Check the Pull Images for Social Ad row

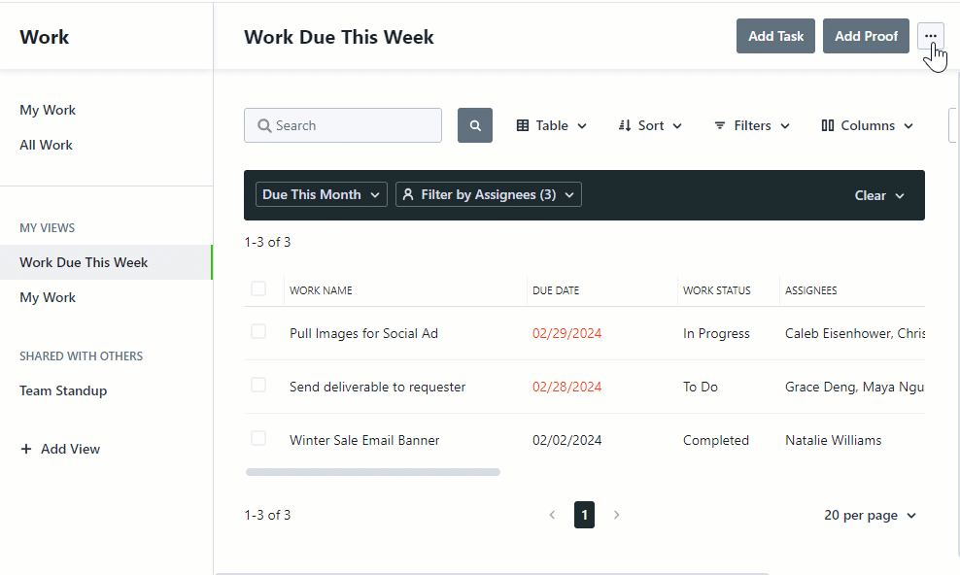coord(258,331)
